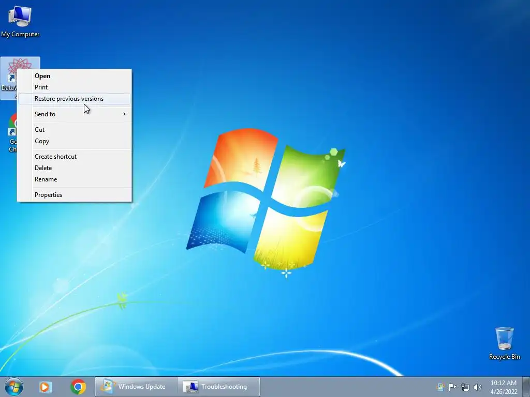Select the highlighted DataV desktop shortcut icon

coord(9,79)
